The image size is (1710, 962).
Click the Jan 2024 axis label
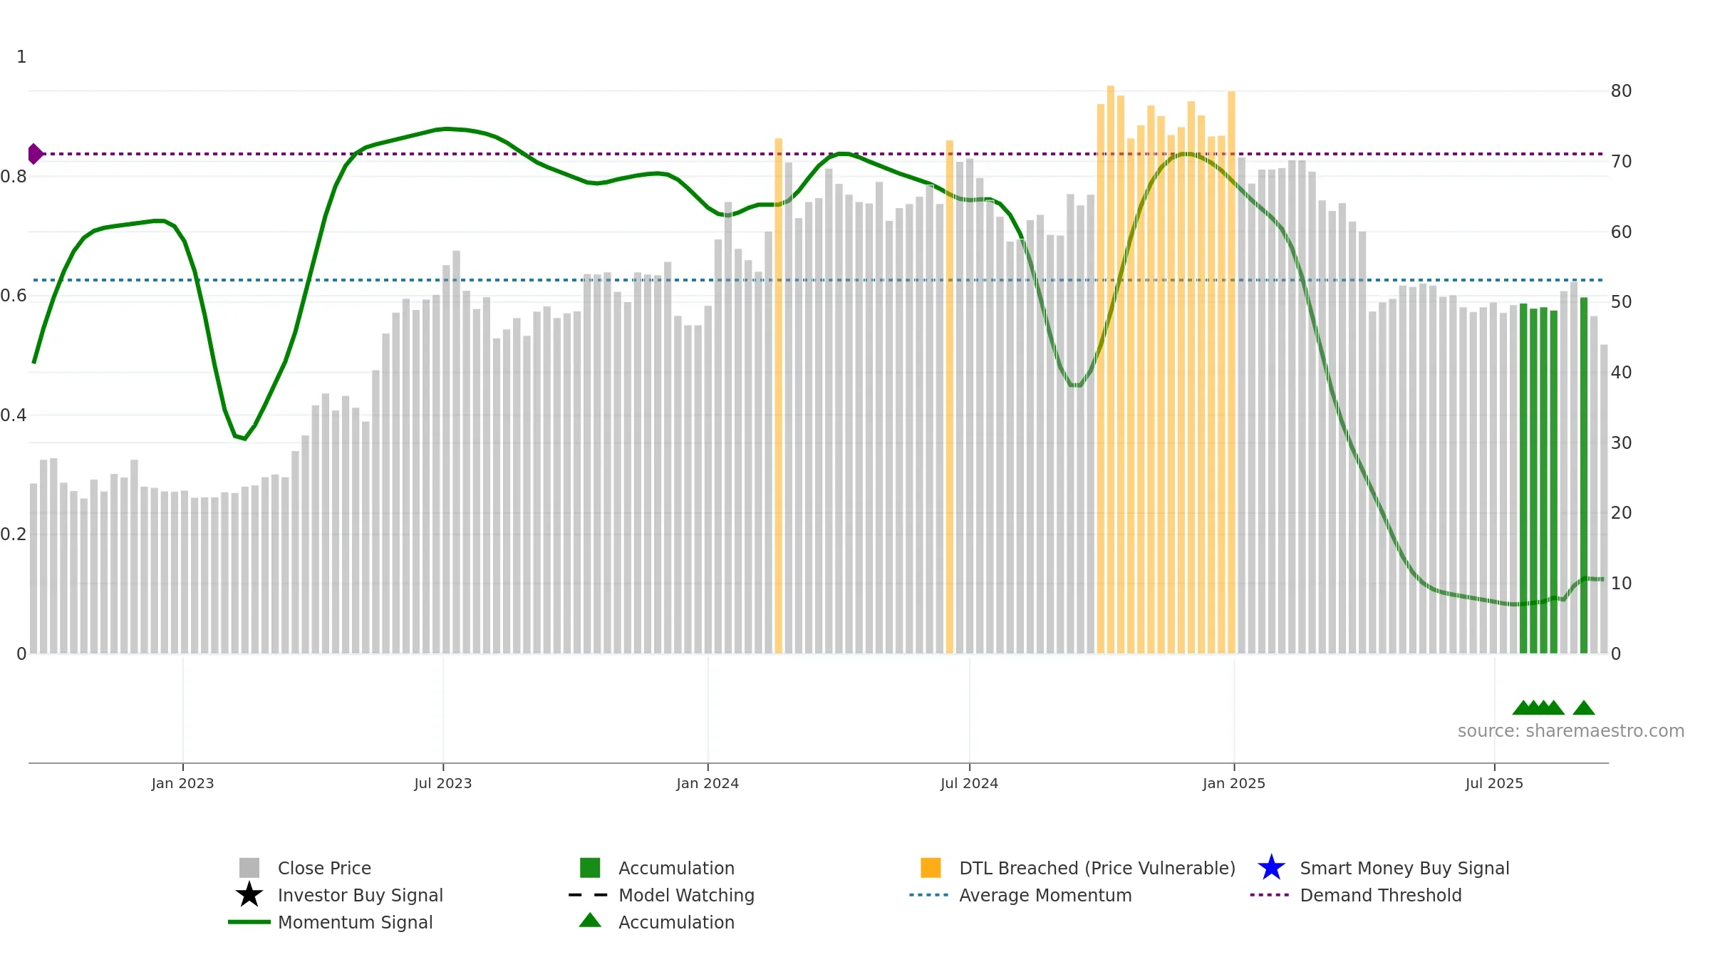point(708,784)
